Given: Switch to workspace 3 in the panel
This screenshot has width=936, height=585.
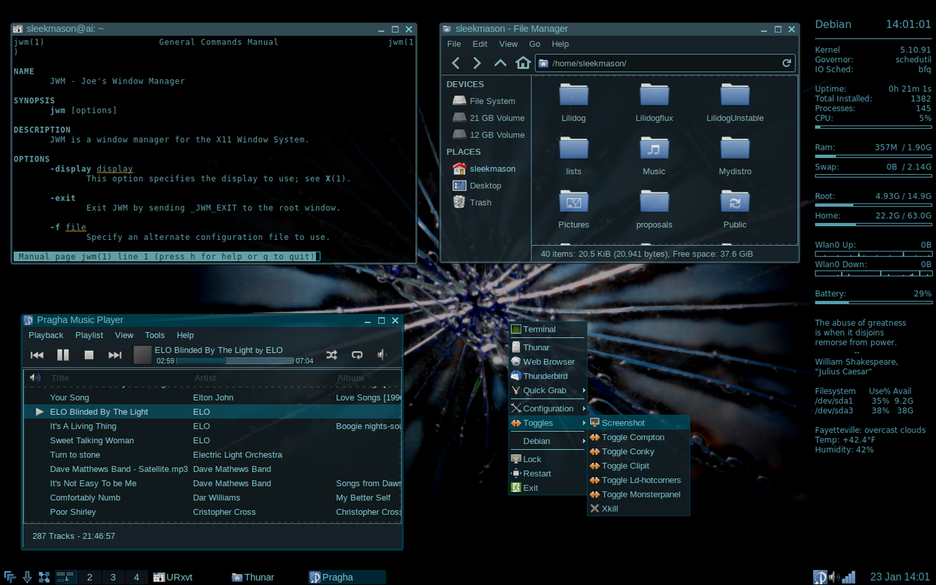Looking at the screenshot, I should point(113,577).
